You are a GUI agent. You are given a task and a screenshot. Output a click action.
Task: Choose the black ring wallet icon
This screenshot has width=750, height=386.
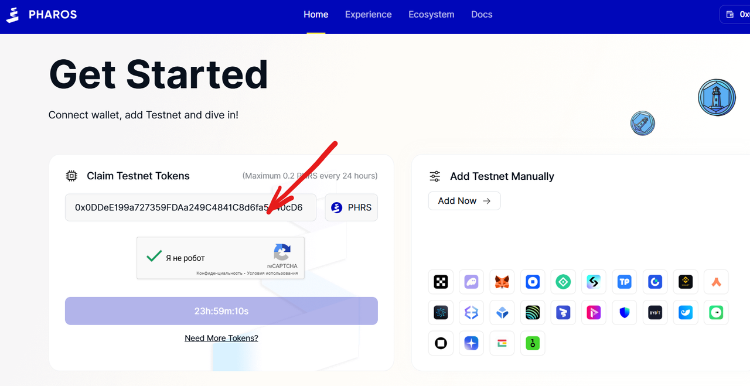pyautogui.click(x=441, y=343)
